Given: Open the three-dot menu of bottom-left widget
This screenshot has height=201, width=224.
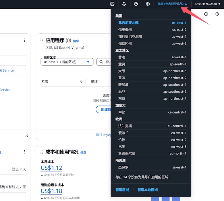Looking at the screenshot, I should click(x=25, y=152).
